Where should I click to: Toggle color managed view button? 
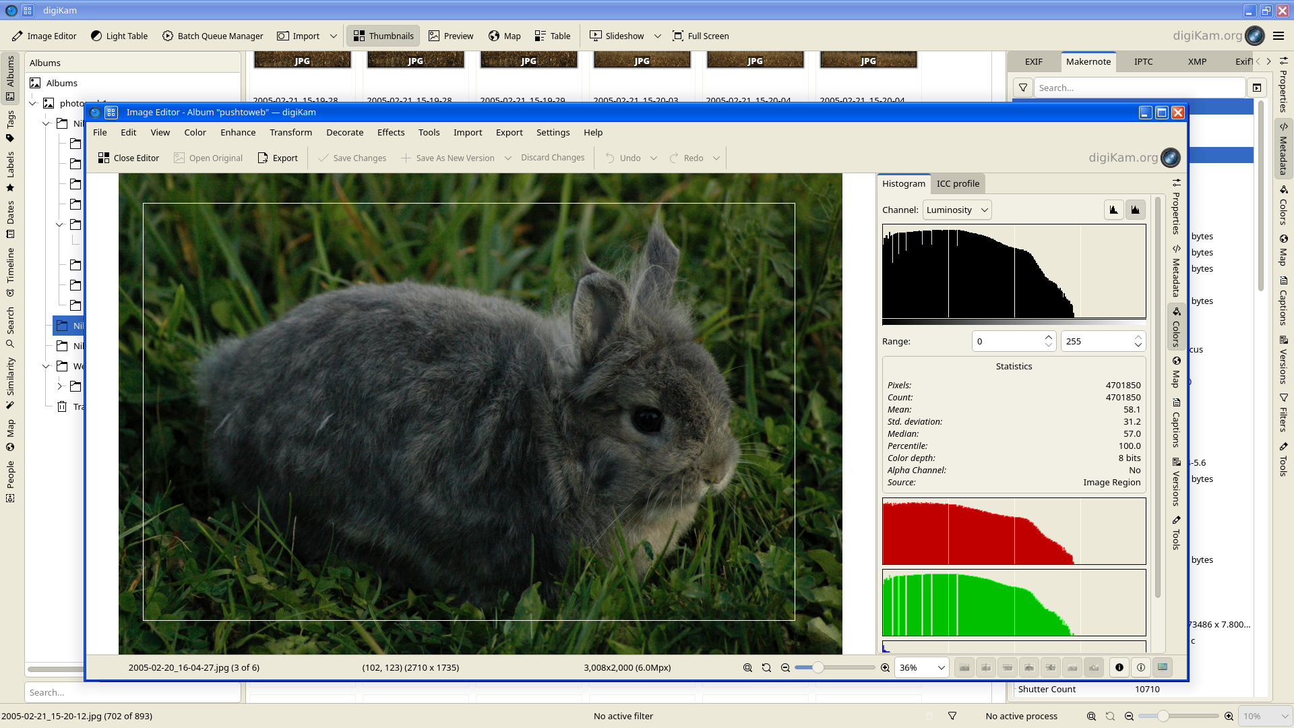(x=1163, y=668)
